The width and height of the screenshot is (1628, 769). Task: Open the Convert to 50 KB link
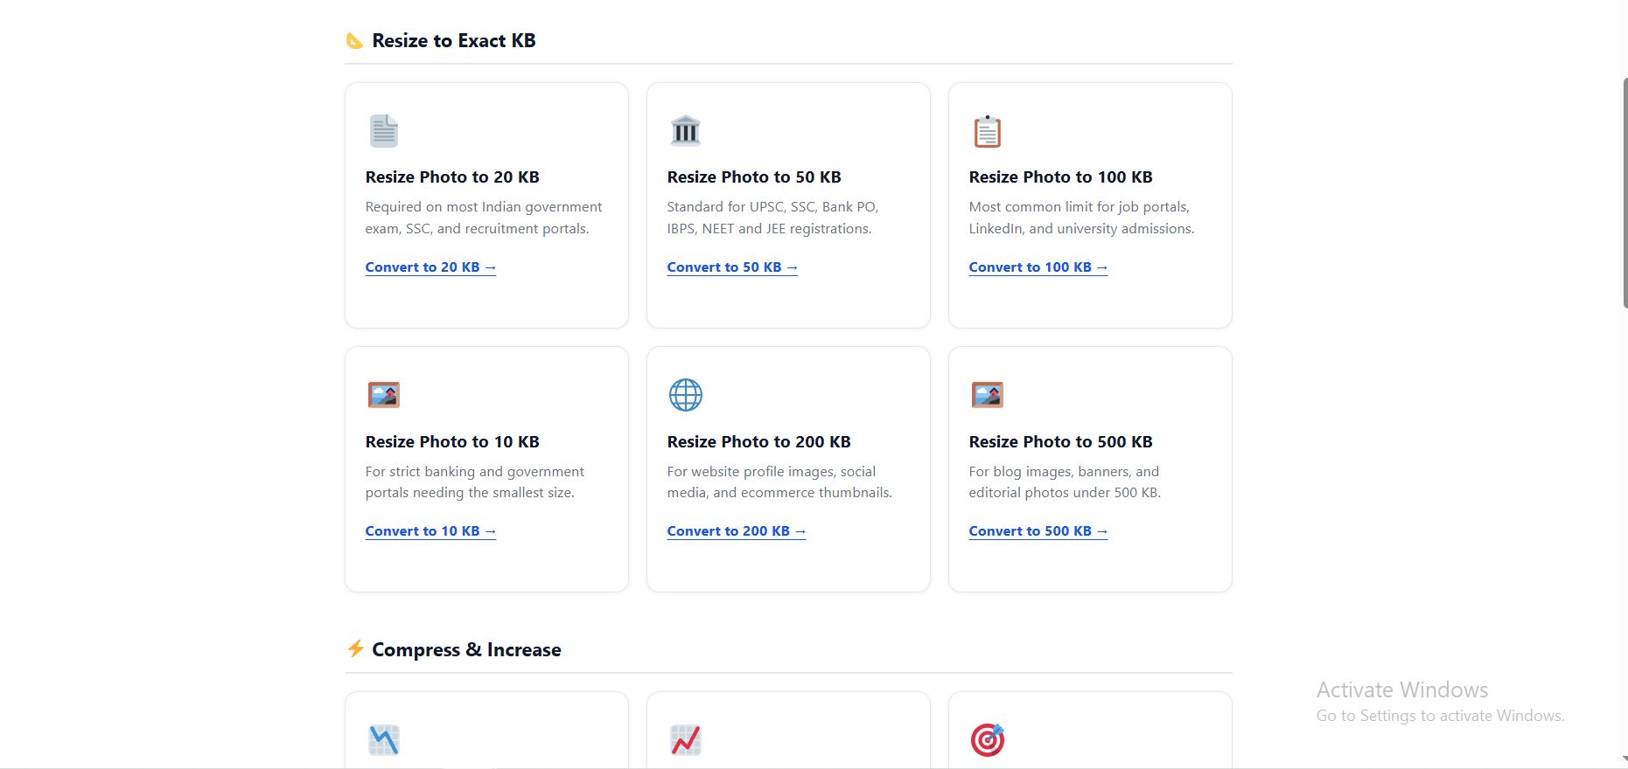pyautogui.click(x=732, y=267)
